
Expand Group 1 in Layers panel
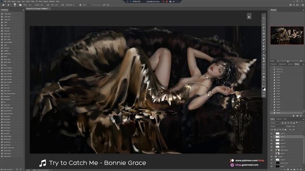pyautogui.click(x=274, y=157)
